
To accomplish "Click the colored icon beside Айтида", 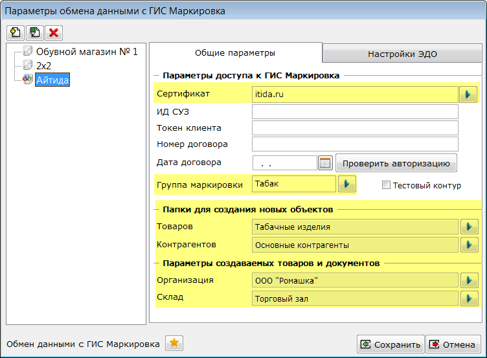I will tap(28, 79).
